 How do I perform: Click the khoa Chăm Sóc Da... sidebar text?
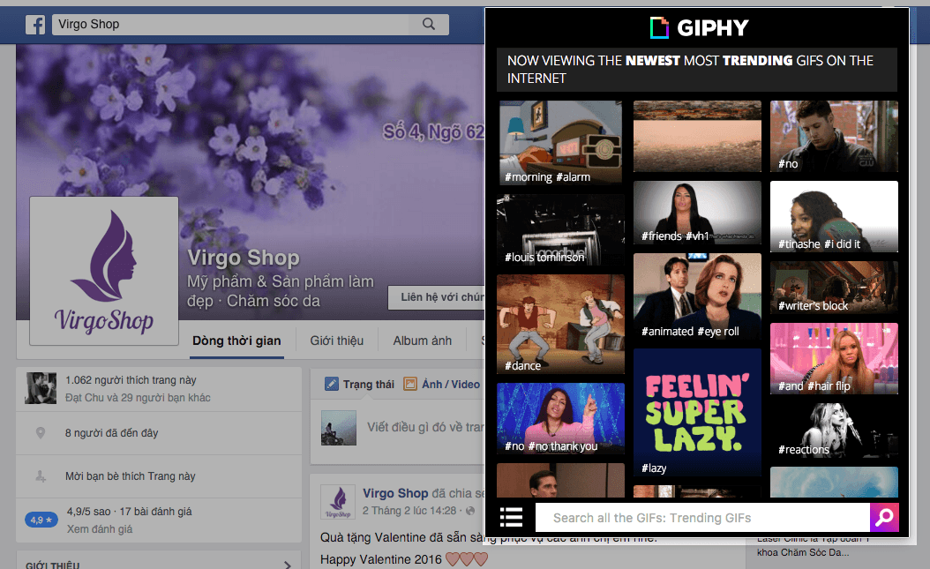802,552
